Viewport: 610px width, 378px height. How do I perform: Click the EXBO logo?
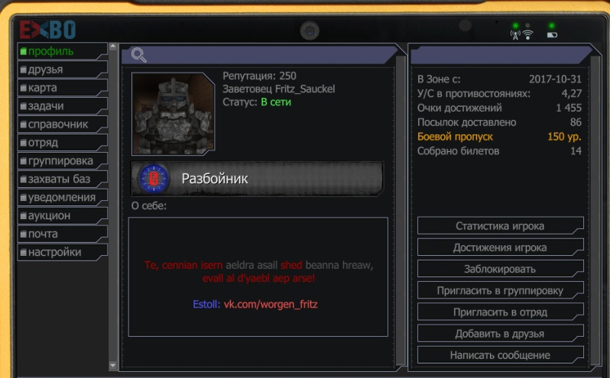(47, 30)
